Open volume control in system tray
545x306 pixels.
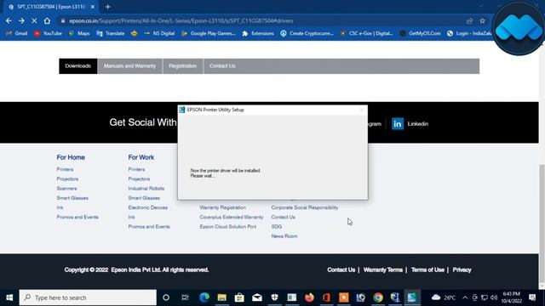(494, 297)
